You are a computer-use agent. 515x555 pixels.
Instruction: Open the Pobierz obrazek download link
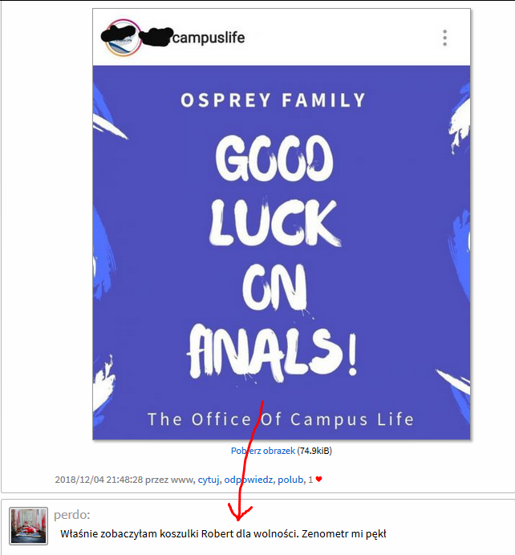pyautogui.click(x=262, y=451)
